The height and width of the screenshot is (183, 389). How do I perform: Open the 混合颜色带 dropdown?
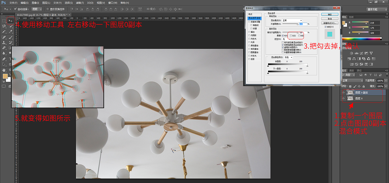pyautogui.click(x=288, y=57)
